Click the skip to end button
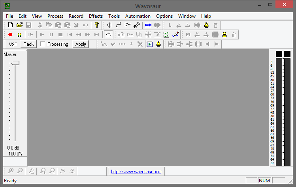296x187 pixels. click(x=97, y=34)
